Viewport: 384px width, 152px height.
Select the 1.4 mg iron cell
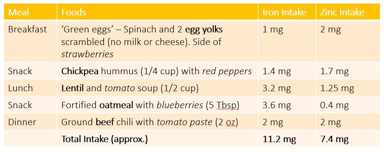point(287,71)
